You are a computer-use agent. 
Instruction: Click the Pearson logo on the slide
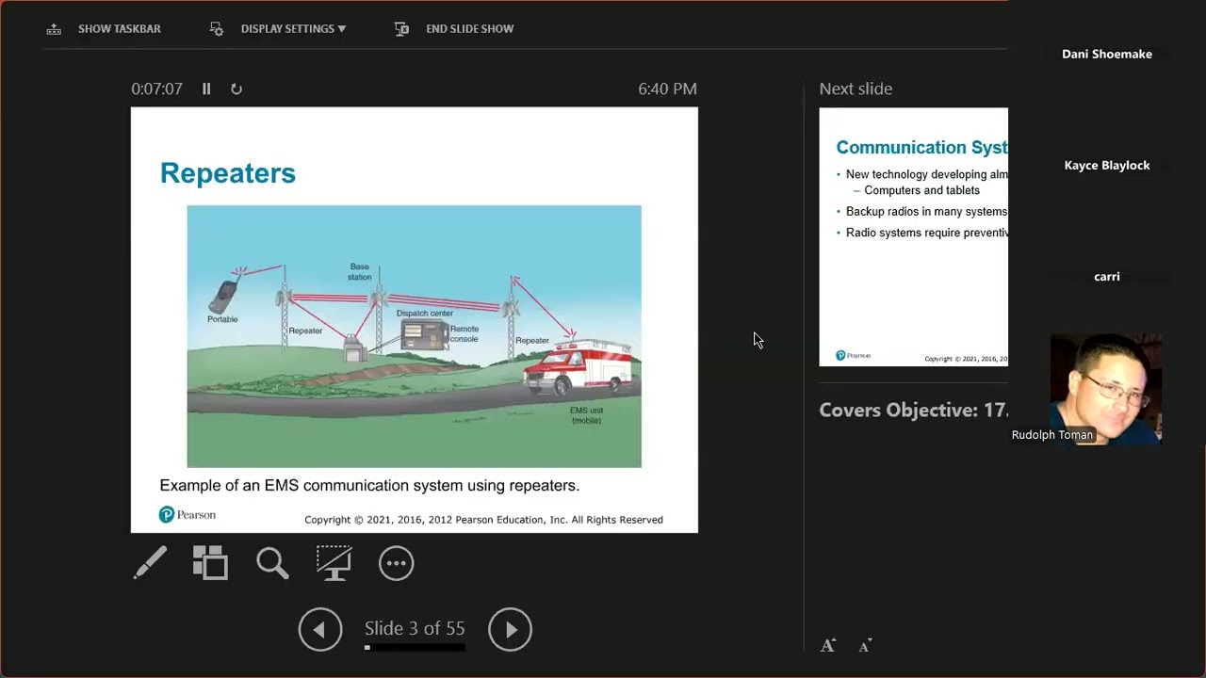pyautogui.click(x=187, y=514)
